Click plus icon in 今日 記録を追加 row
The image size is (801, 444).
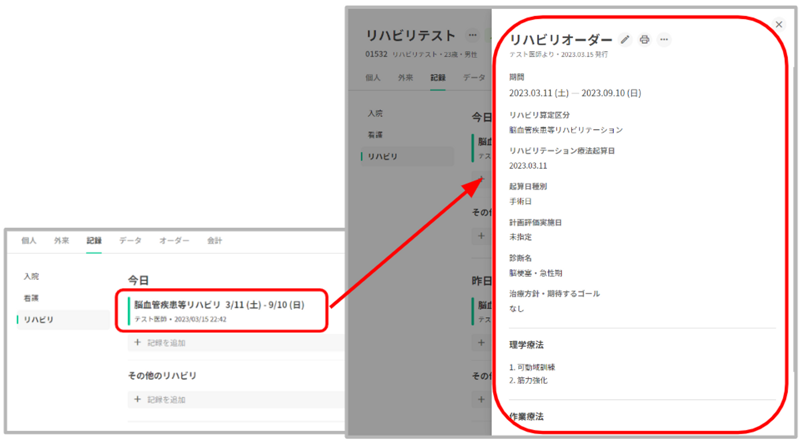coord(137,343)
